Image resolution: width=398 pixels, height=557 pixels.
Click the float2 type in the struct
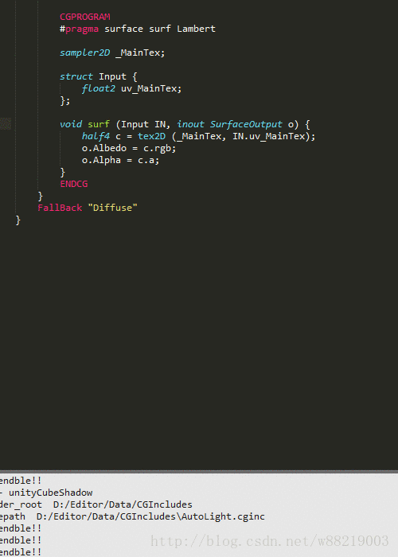click(99, 88)
